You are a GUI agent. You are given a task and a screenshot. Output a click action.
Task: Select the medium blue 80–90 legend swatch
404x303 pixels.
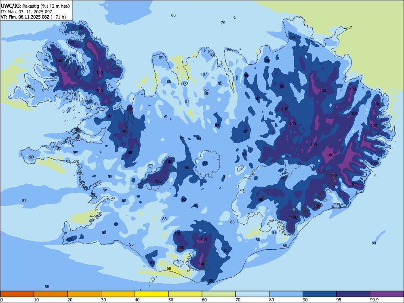pyautogui.click(x=286, y=294)
